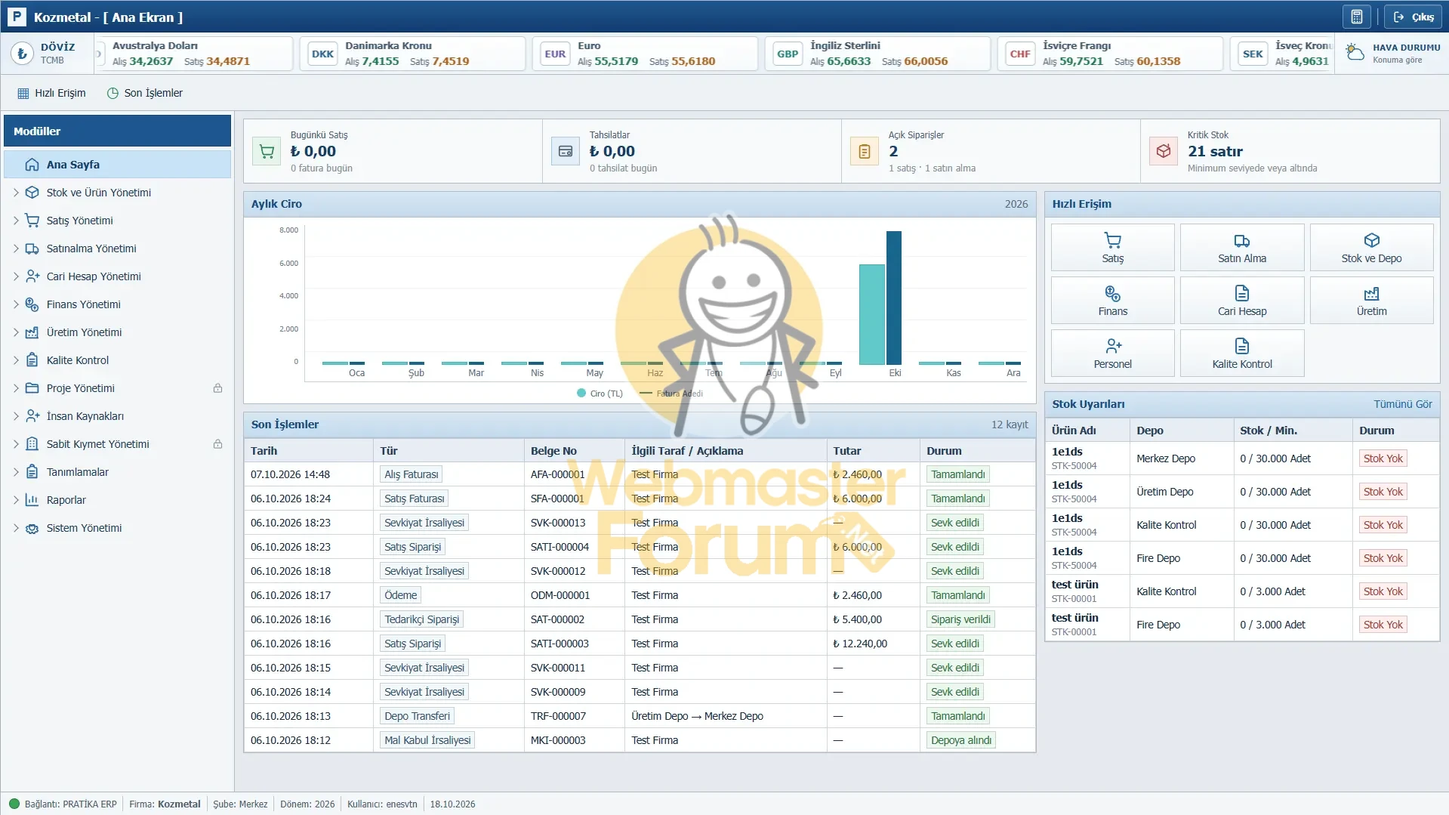Viewport: 1449px width, 815px height.
Task: Click the Turkish lira DÖVİZ icon
Action: point(22,53)
